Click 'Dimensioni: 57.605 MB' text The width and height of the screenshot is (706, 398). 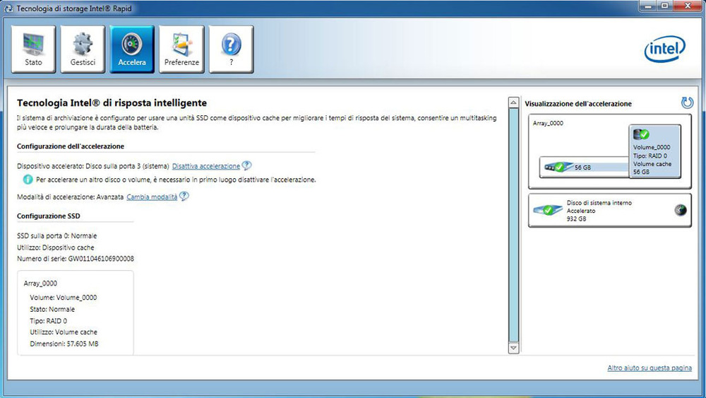coord(64,344)
